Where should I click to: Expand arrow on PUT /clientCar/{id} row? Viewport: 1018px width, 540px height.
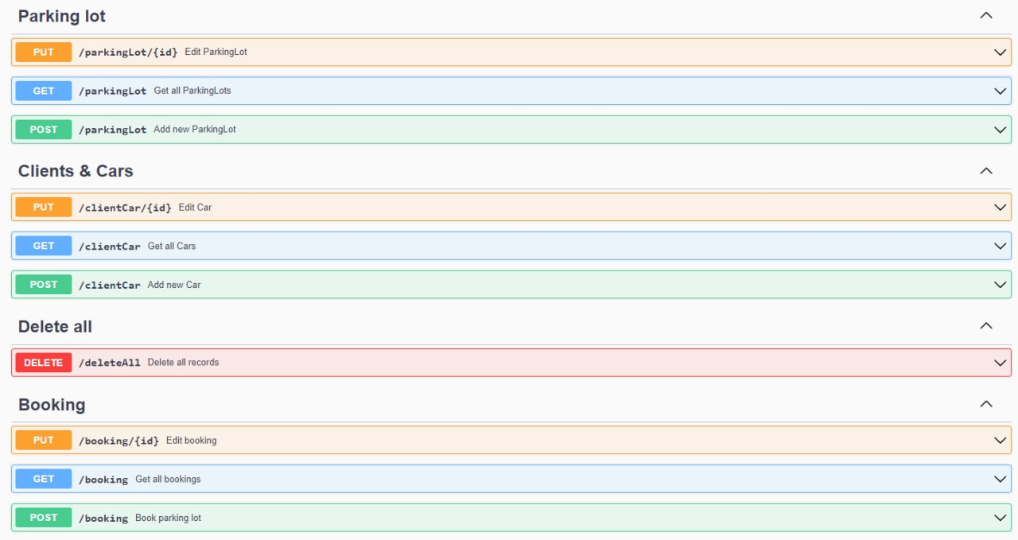(x=1001, y=208)
